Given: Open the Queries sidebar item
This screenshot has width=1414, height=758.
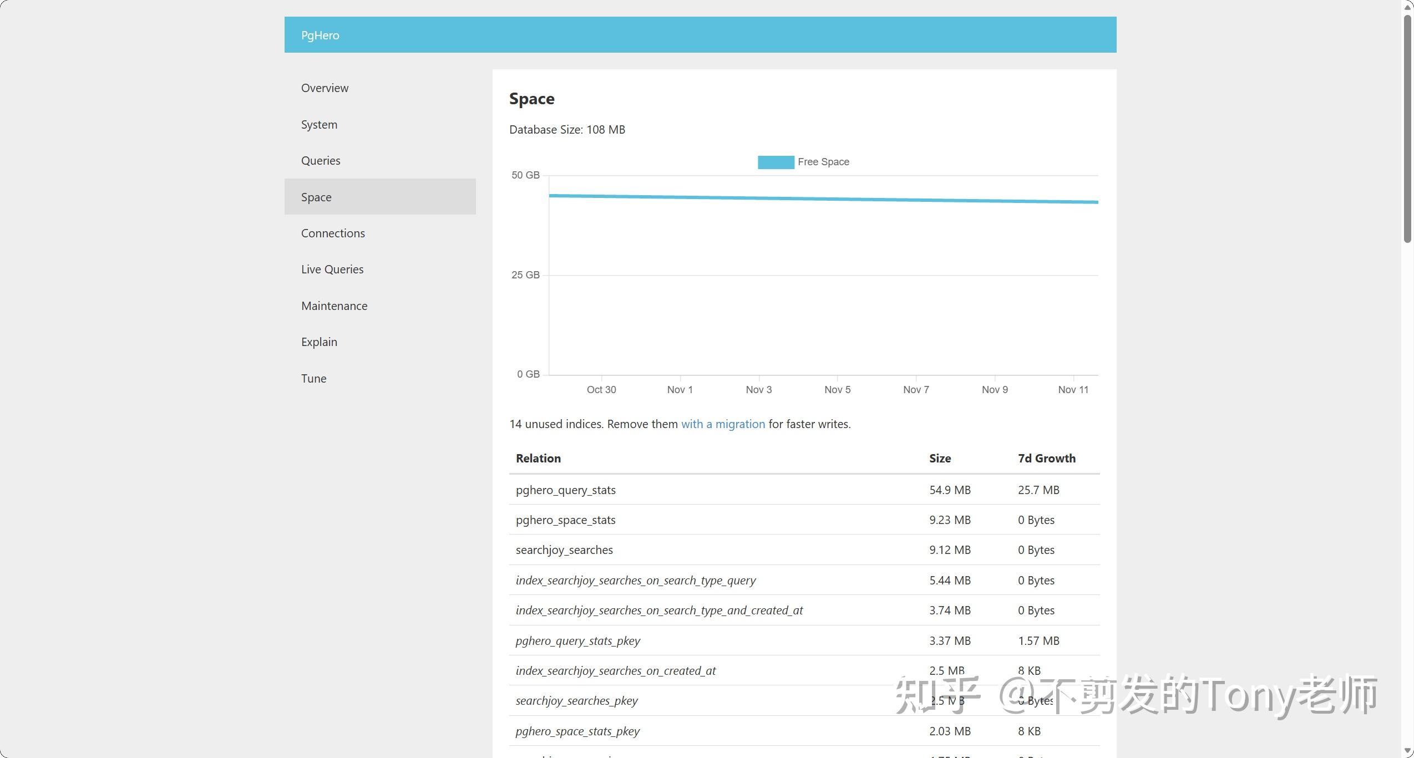Looking at the screenshot, I should click(x=321, y=161).
